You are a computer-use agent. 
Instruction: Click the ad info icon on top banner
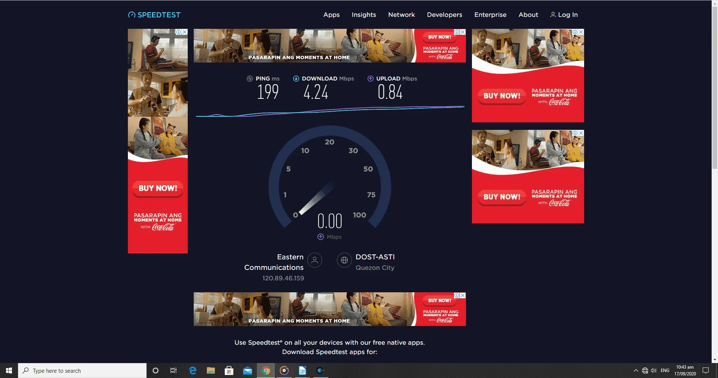pos(457,32)
